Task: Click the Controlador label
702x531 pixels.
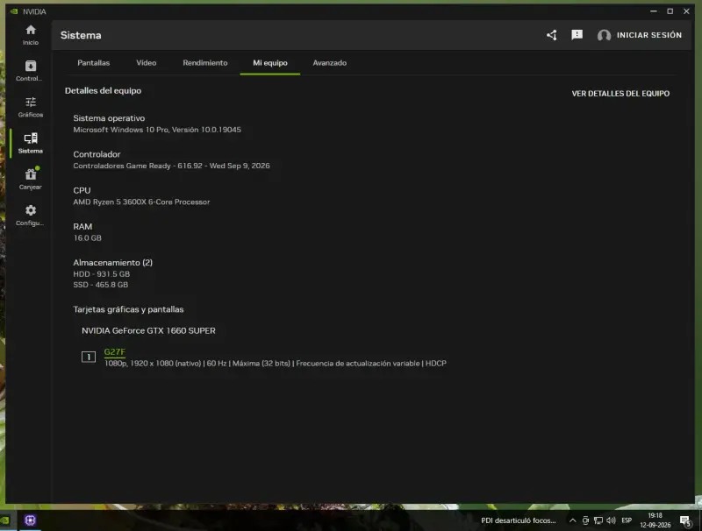Action: click(x=97, y=154)
